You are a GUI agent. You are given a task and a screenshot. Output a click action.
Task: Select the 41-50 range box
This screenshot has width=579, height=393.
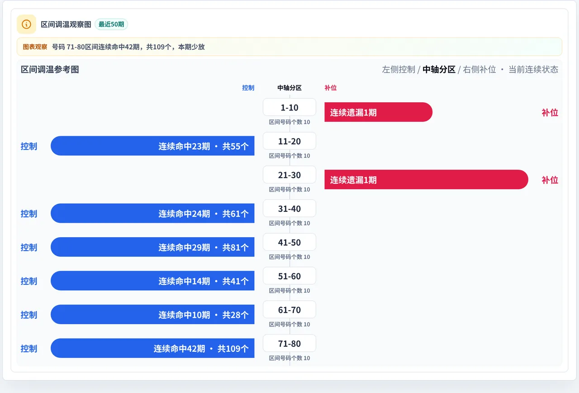click(x=289, y=242)
